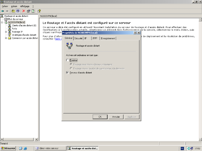
Task: Click the green tray icon near clock
Action: [188, 148]
